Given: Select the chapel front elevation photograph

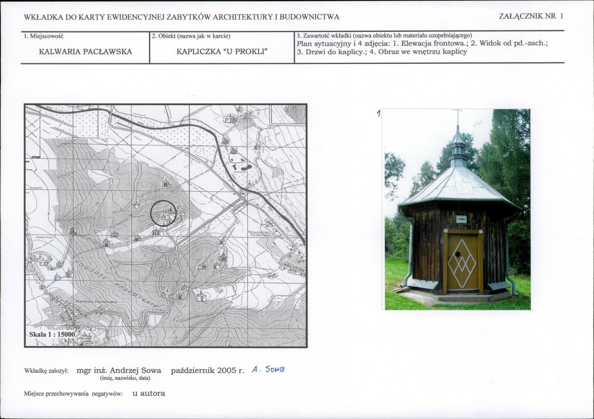Looking at the screenshot, I should [457, 209].
